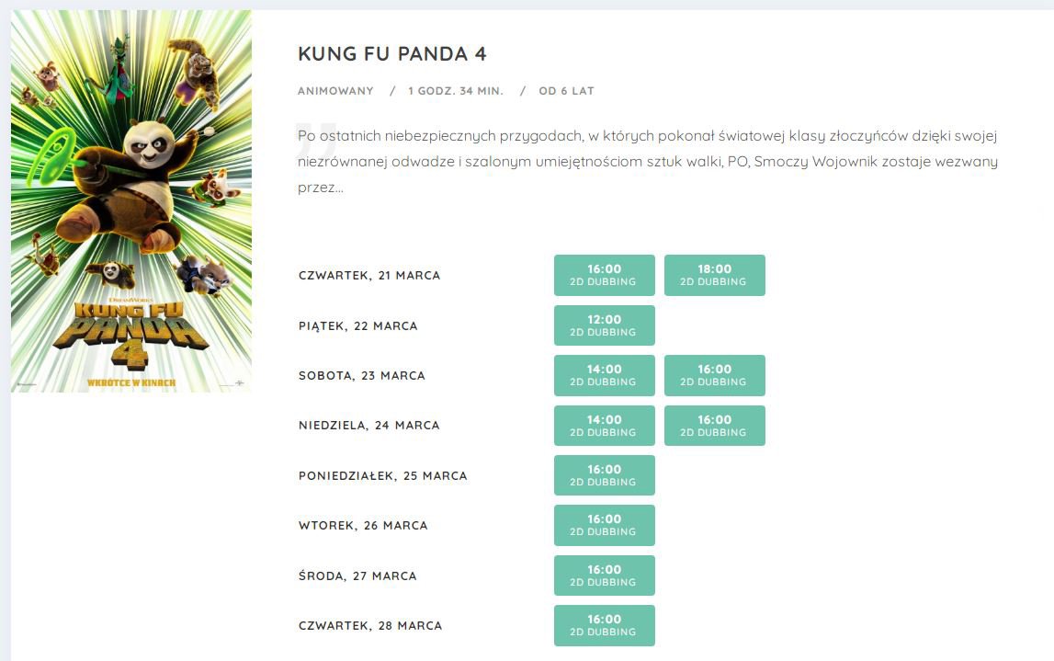Click the movie description text

click(648, 162)
